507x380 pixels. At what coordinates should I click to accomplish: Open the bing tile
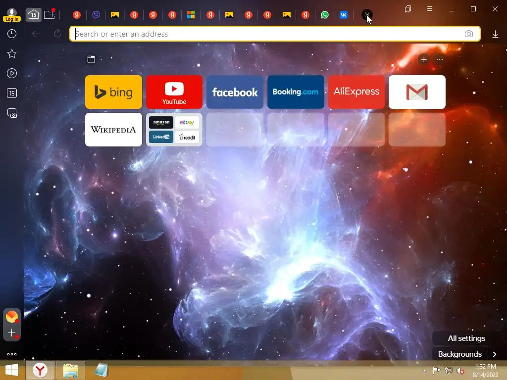point(113,92)
